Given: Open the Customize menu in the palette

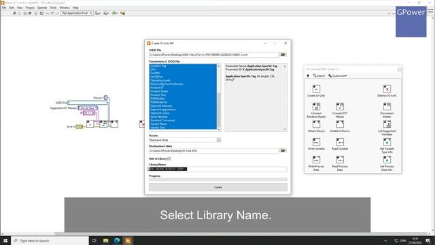Looking at the screenshot, I should [x=337, y=76].
